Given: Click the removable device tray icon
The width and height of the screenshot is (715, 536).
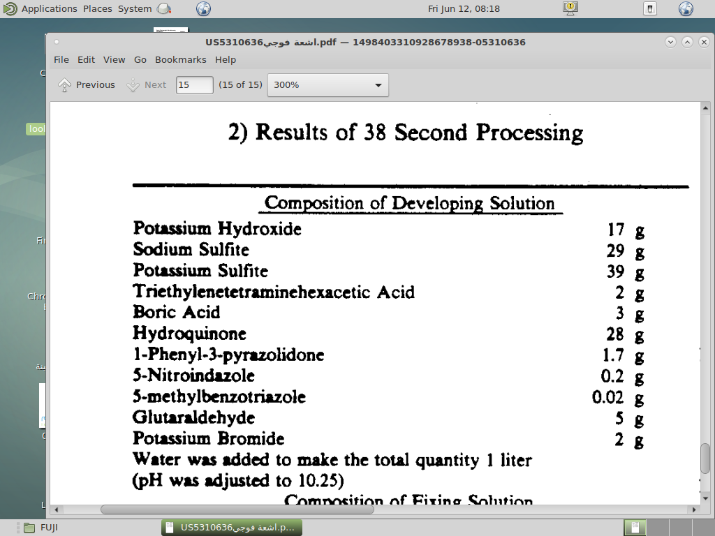Looking at the screenshot, I should 650,8.
